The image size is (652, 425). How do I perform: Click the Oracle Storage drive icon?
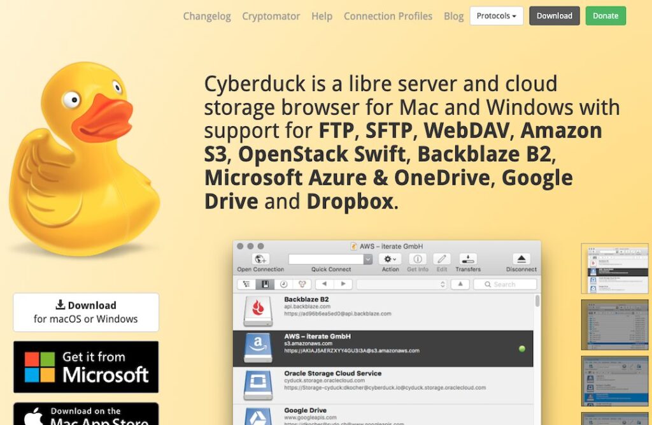coord(259,385)
